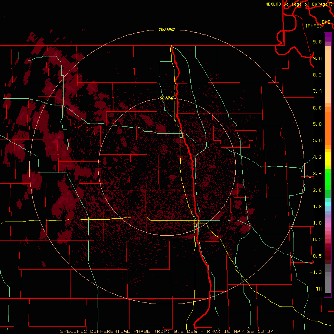Click the [PHAS] legend label
Viewport: 334px width, 334px height.
coord(314,26)
